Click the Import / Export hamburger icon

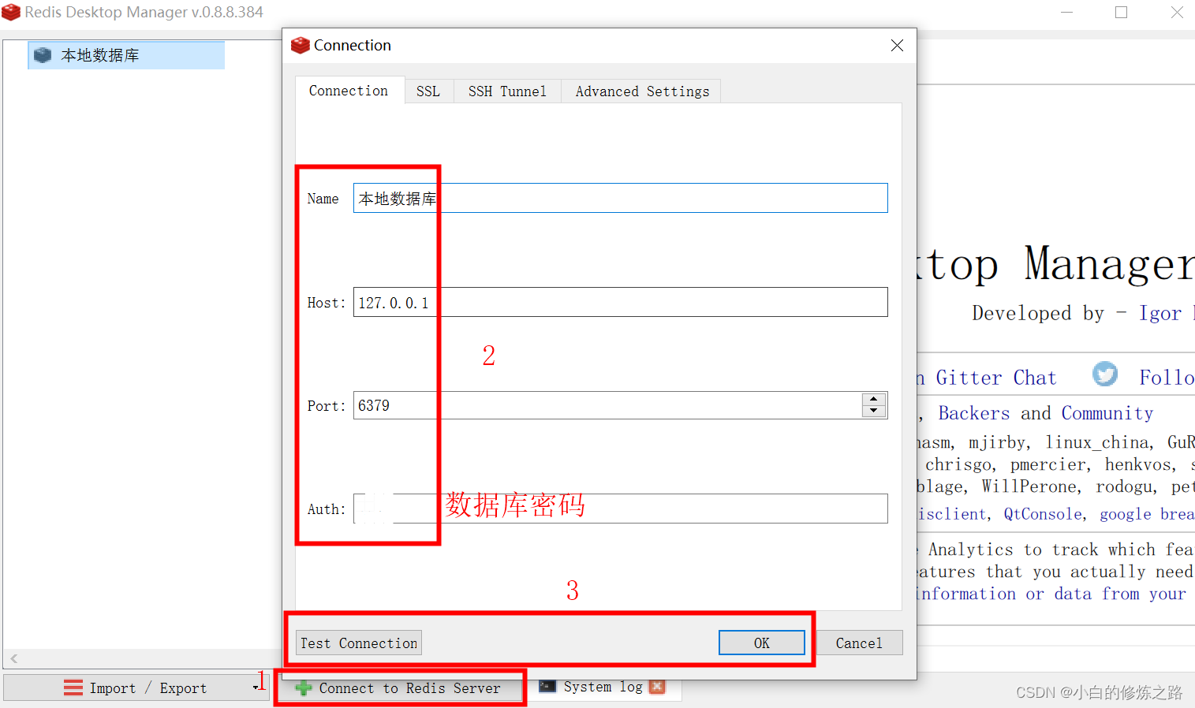click(x=73, y=688)
